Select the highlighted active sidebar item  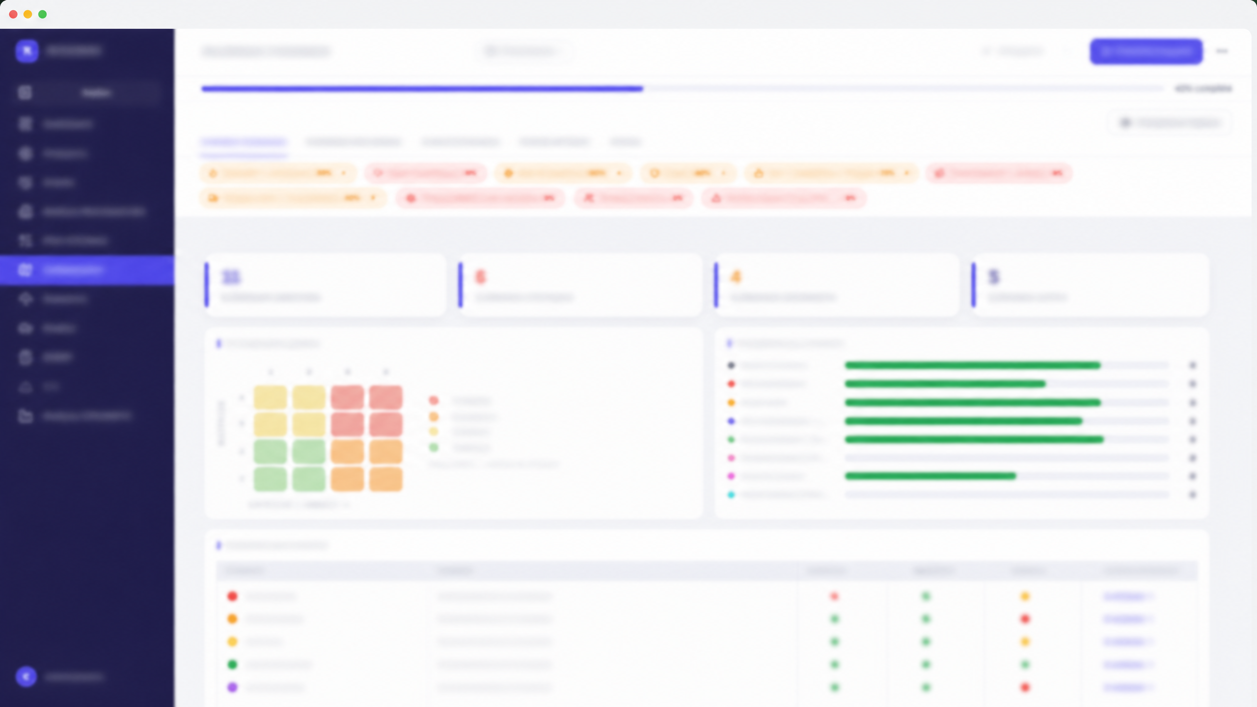[87, 270]
